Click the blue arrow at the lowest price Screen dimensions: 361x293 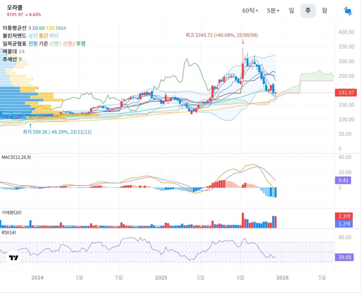click(x=30, y=125)
